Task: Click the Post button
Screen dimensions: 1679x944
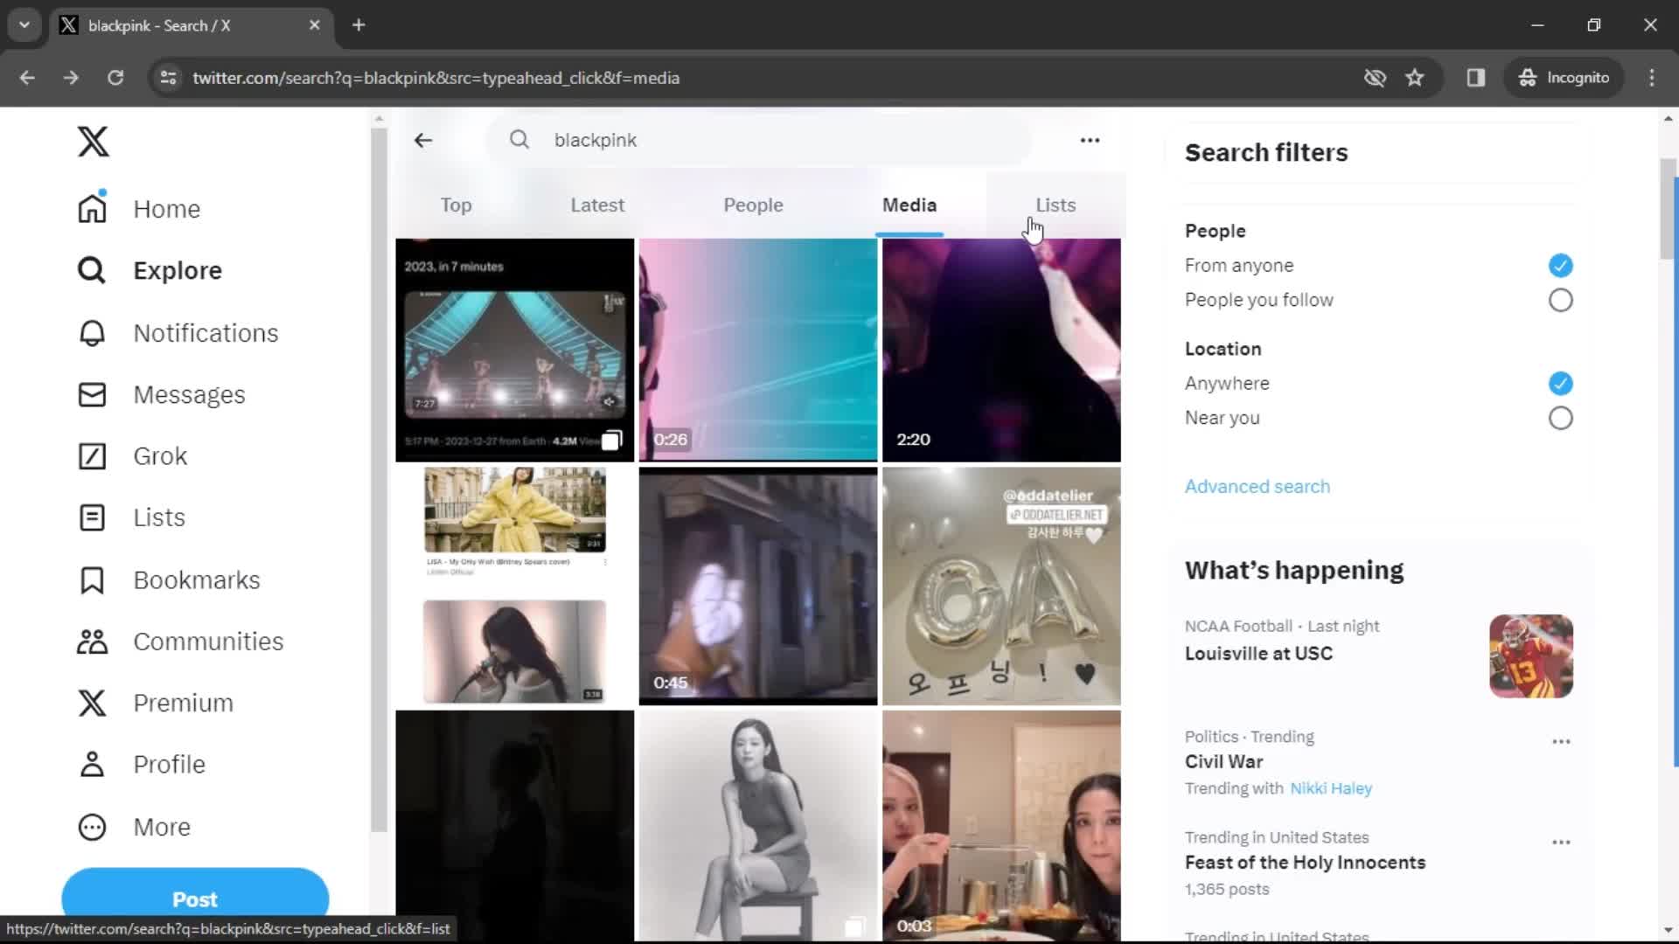Action: 195,899
